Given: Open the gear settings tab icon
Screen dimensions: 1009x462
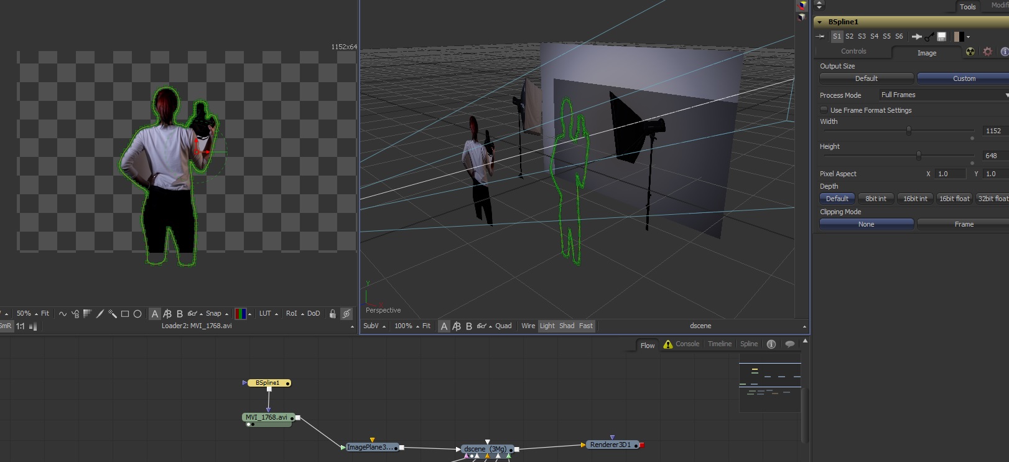Looking at the screenshot, I should (x=988, y=52).
